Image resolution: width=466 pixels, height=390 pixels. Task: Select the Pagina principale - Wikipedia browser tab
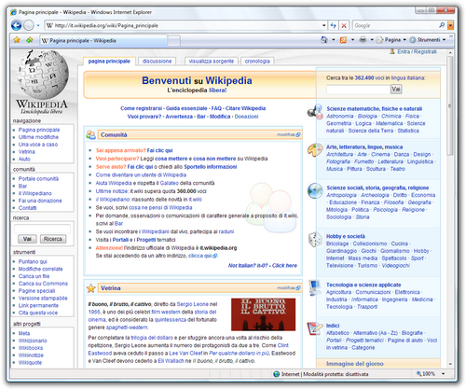pyautogui.click(x=103, y=40)
